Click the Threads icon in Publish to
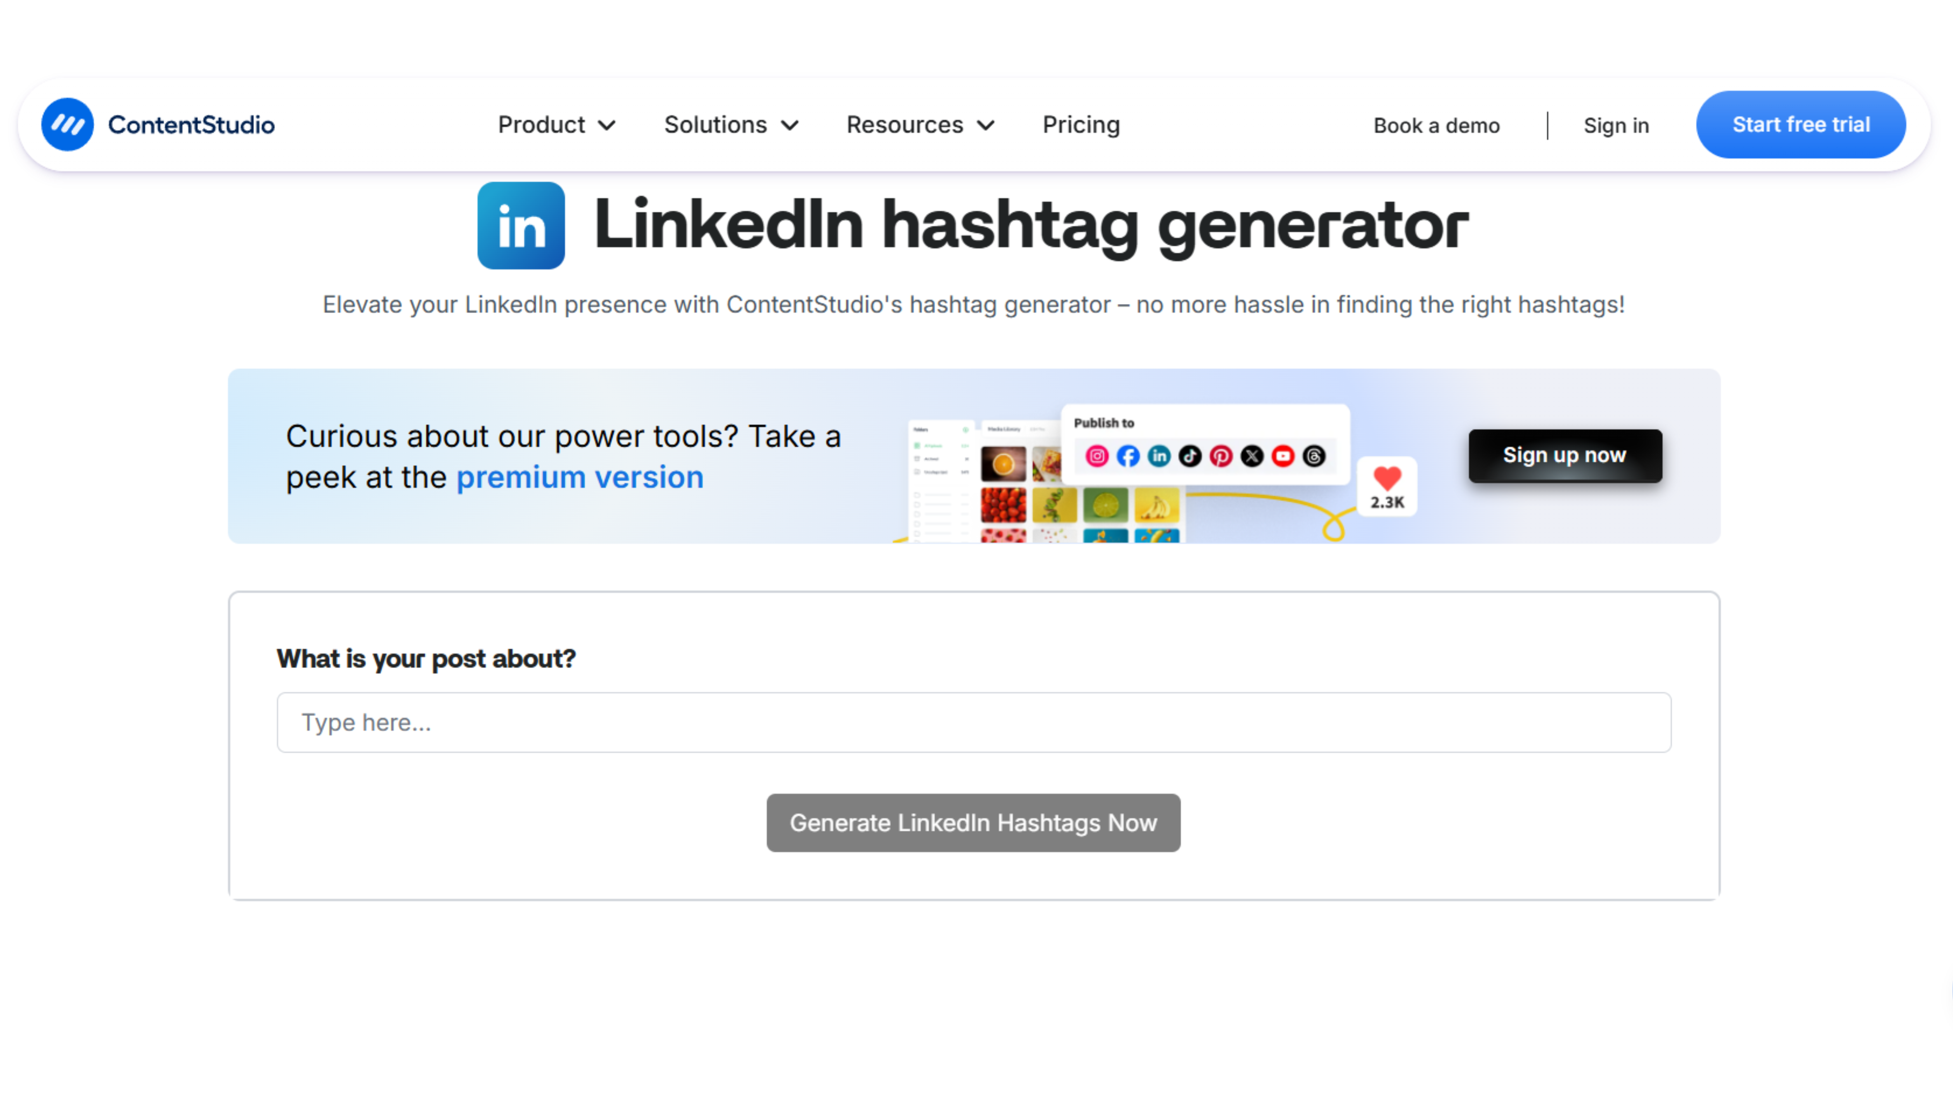 pyautogui.click(x=1314, y=456)
